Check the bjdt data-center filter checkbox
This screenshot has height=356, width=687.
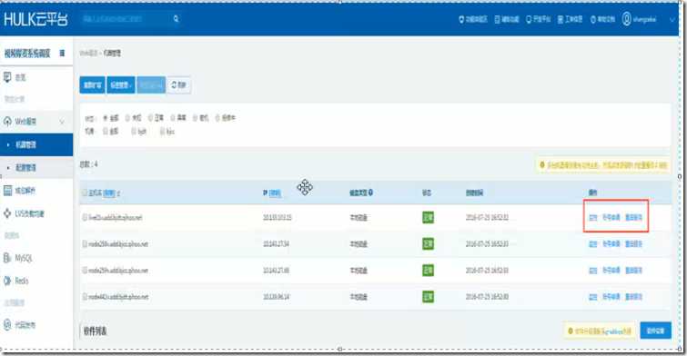[x=134, y=132]
